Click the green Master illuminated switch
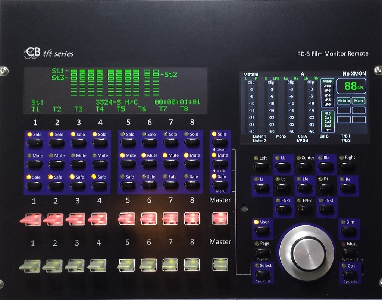Screen dimensions: 382x300 220,265
